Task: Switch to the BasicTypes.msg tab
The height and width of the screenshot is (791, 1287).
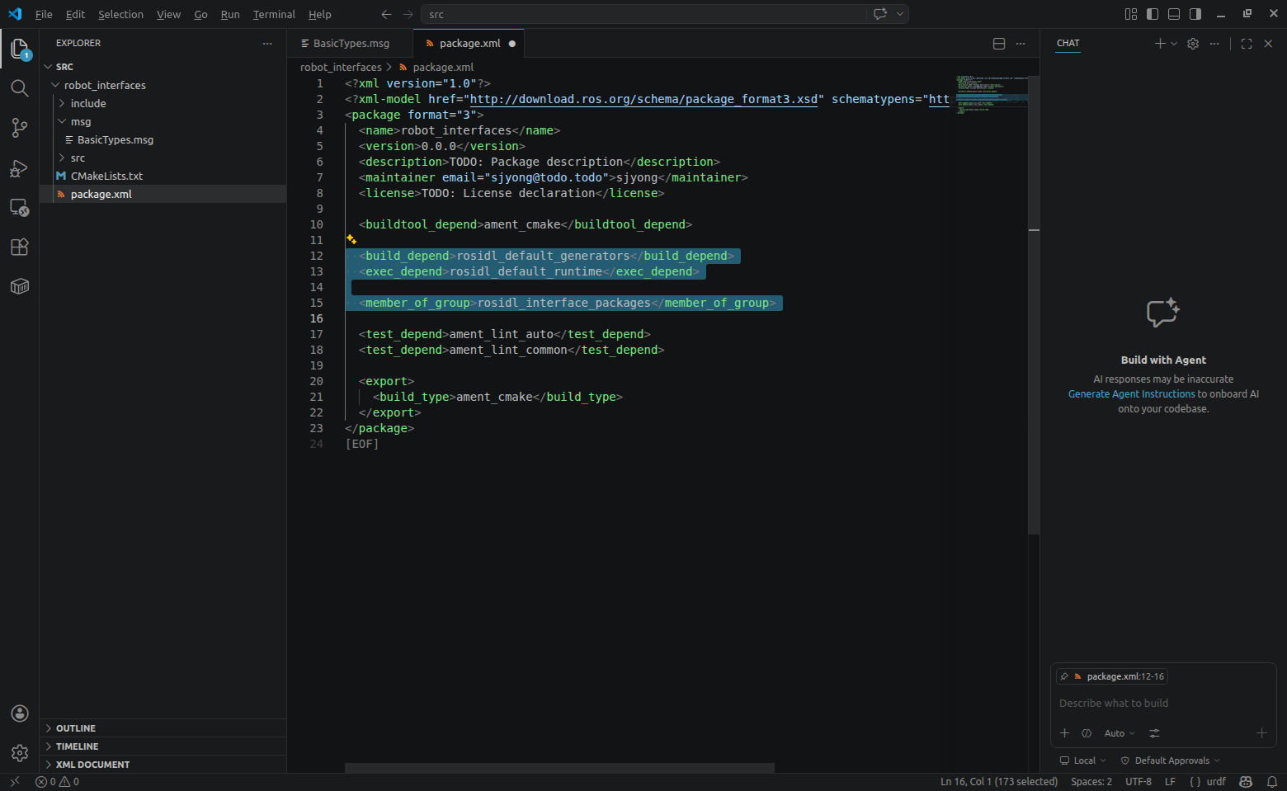Action: pos(351,44)
